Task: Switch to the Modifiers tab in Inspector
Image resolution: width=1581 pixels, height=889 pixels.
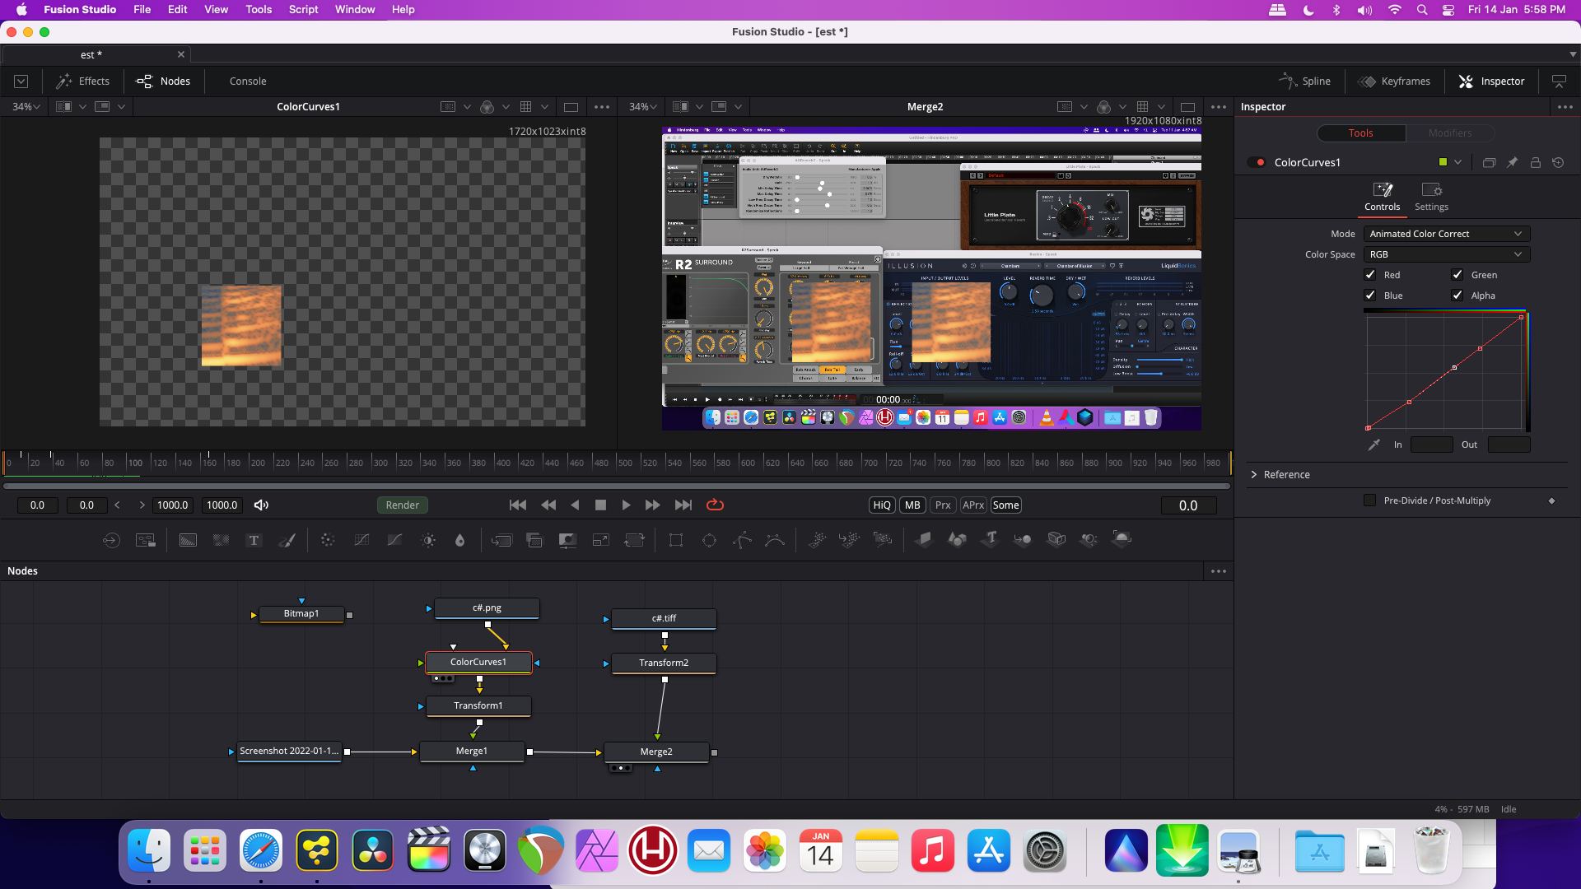Action: click(1450, 133)
